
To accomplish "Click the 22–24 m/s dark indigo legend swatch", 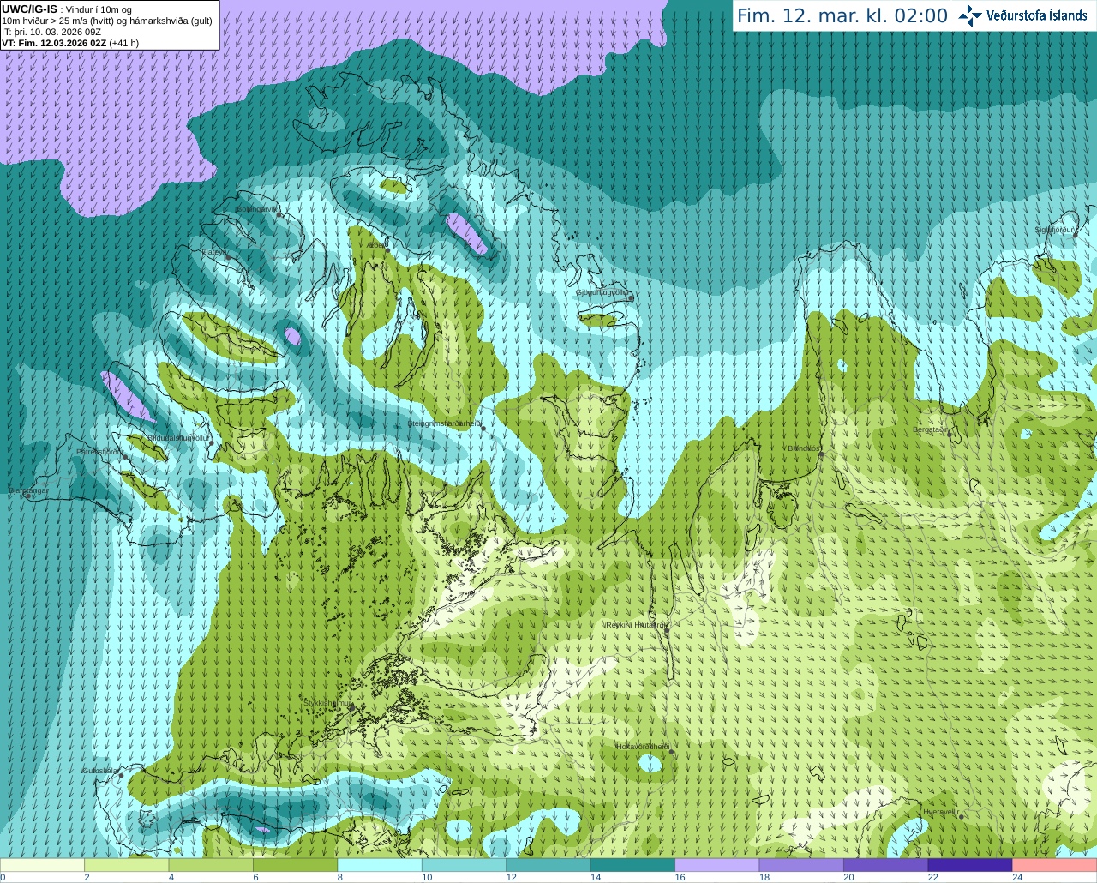I will 970,865.
